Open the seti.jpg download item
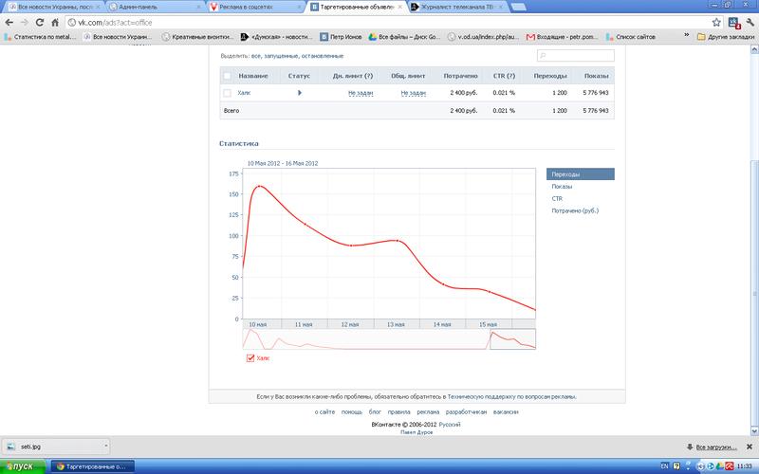The image size is (759, 474). point(52,447)
